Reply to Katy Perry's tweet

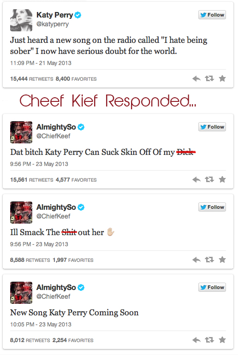point(196,79)
